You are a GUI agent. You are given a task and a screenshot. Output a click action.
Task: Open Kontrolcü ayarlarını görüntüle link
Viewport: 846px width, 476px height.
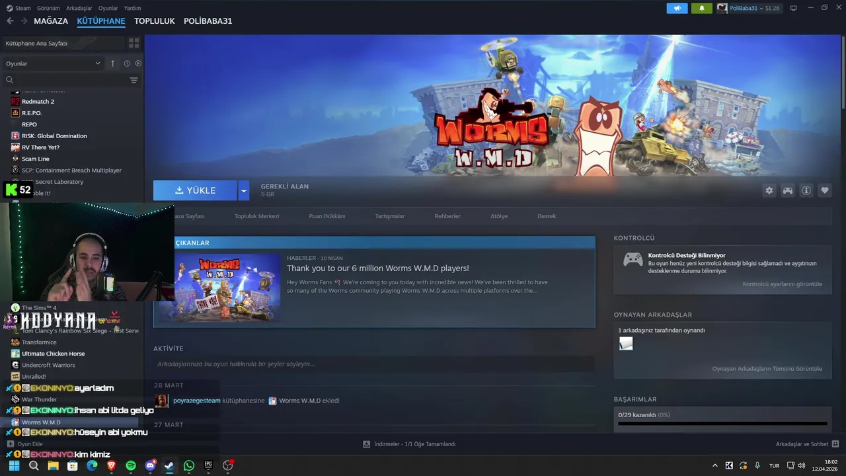[x=783, y=284]
